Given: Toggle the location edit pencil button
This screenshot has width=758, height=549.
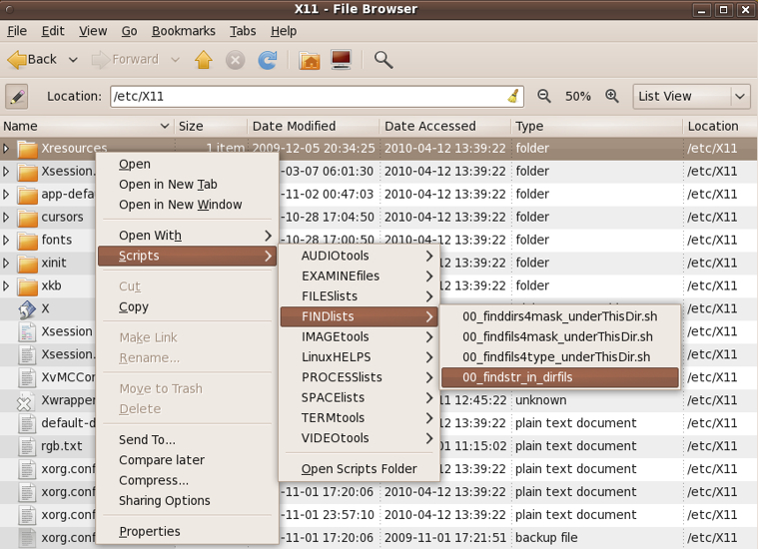Looking at the screenshot, I should pyautogui.click(x=17, y=97).
